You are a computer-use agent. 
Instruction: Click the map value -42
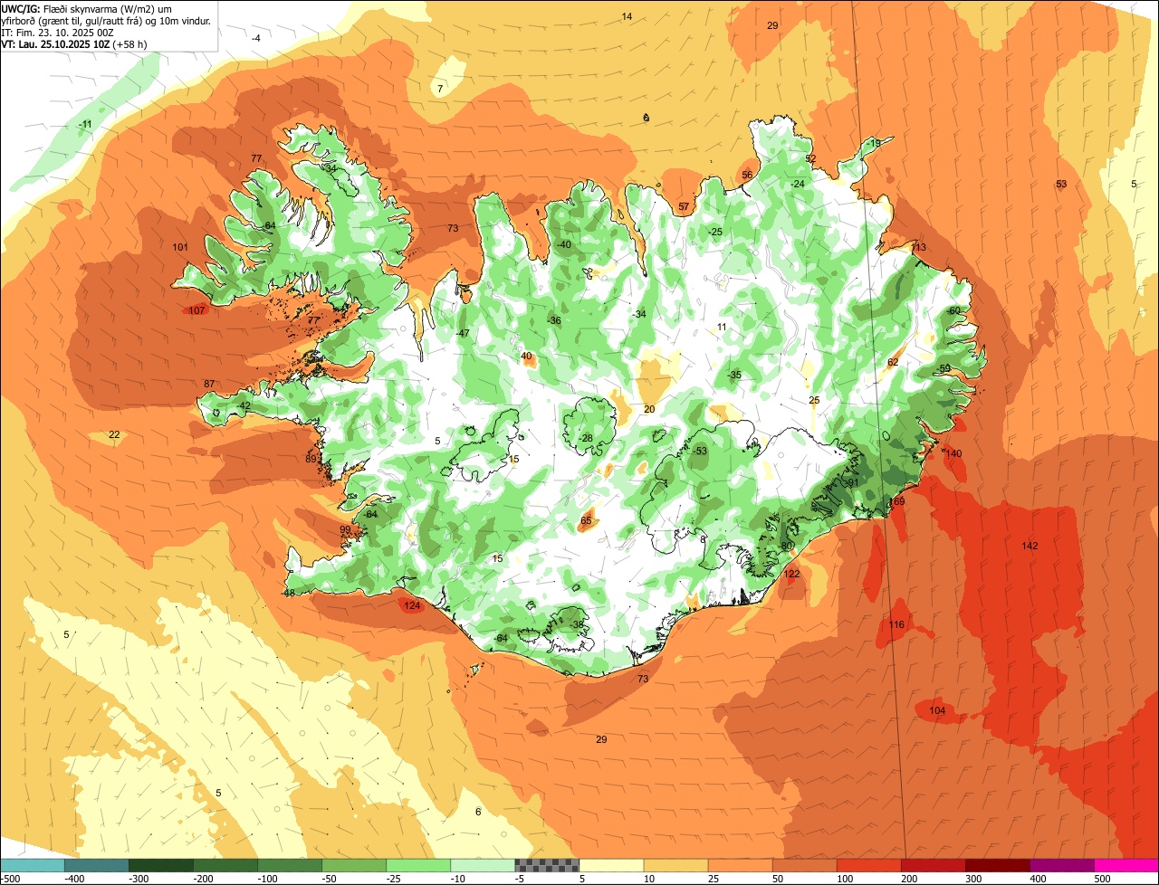click(244, 406)
